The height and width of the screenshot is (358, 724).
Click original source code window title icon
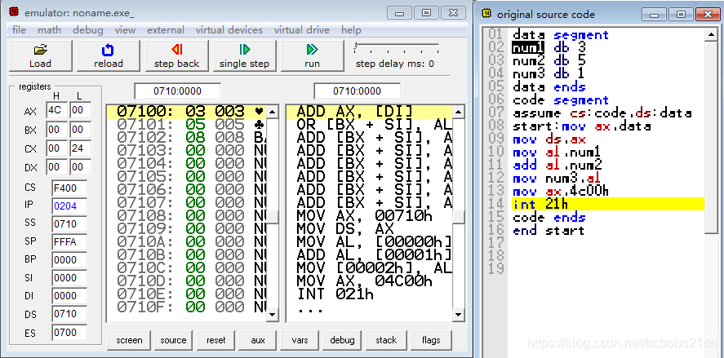[x=486, y=14]
